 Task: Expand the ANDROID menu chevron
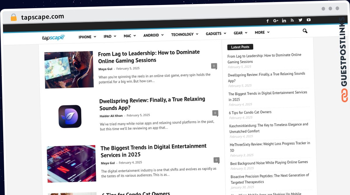coord(162,35)
